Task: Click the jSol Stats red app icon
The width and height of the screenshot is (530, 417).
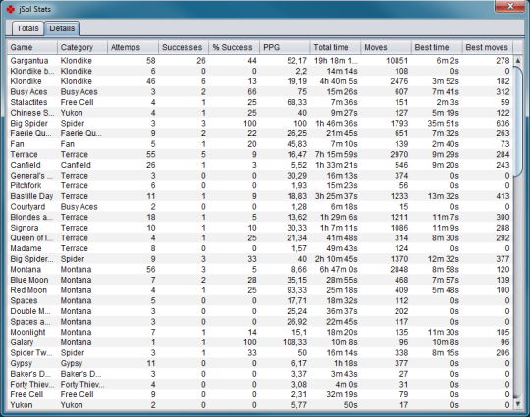Action: click(x=10, y=9)
